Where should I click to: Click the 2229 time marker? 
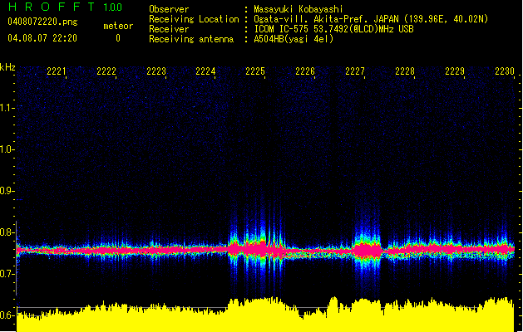pos(455,71)
